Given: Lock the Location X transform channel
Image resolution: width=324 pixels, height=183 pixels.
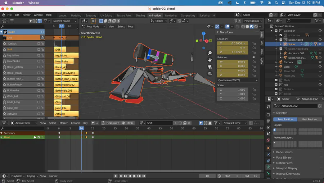Looking at the screenshot, I should pos(254,43).
